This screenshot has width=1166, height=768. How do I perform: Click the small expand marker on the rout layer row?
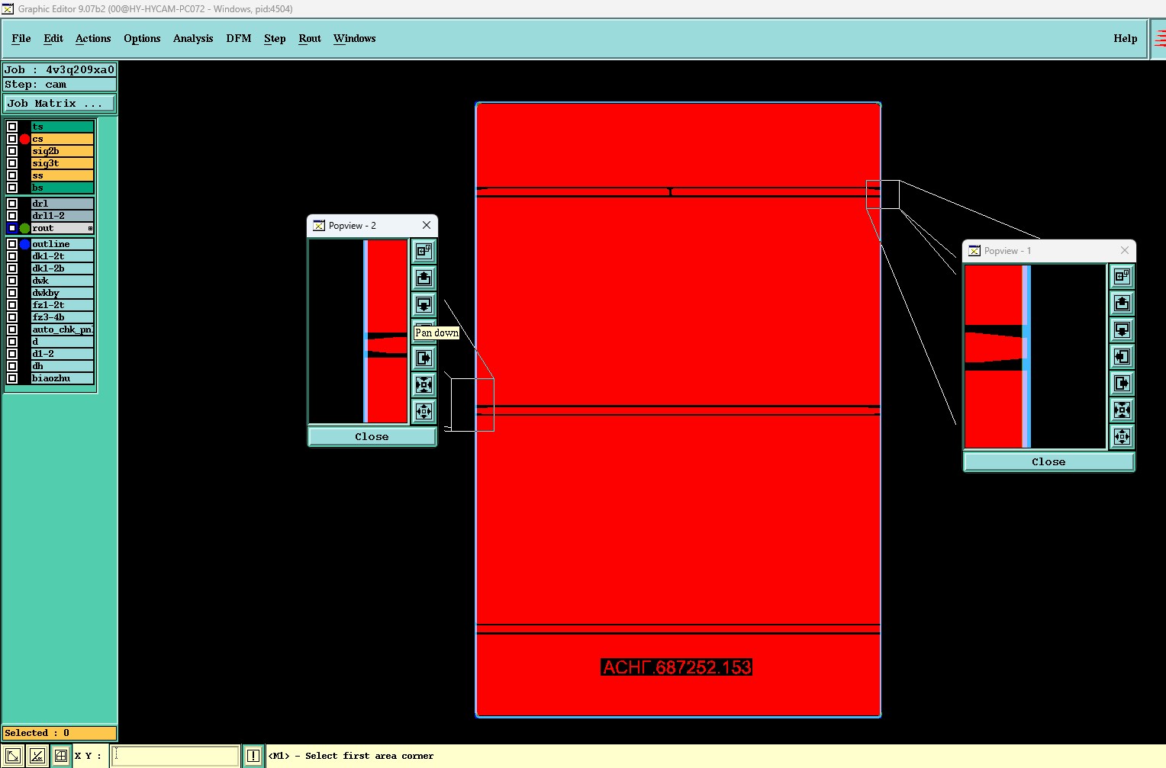(90, 228)
